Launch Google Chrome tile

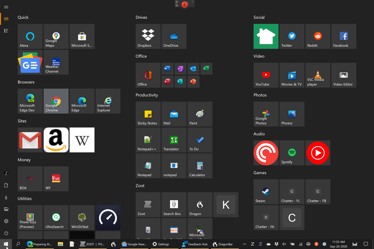pyautogui.click(x=56, y=101)
